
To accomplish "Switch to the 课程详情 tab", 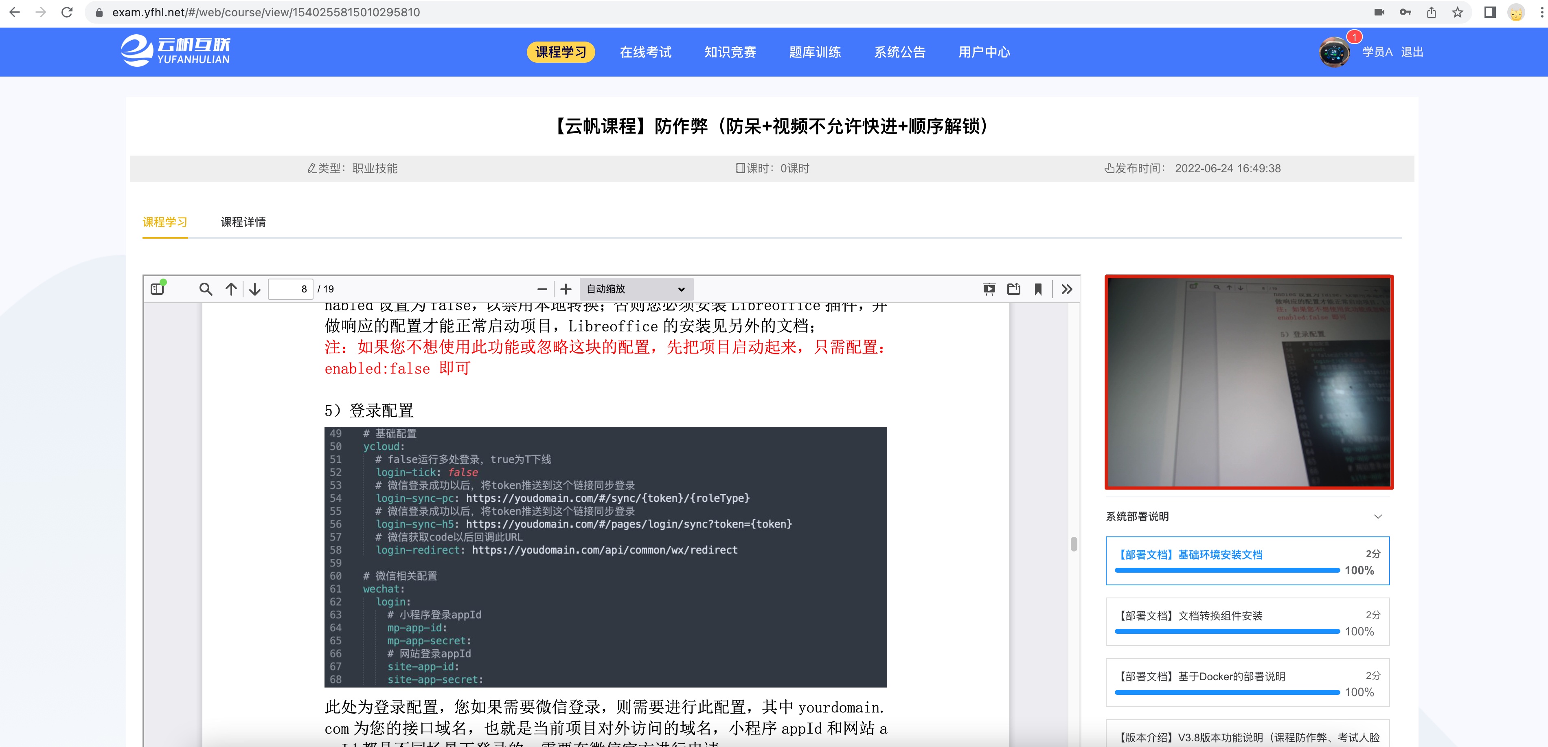I will (243, 222).
